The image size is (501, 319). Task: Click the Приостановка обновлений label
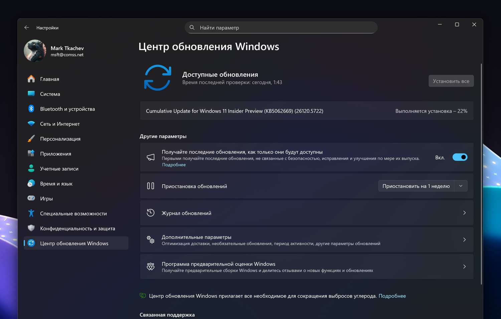pos(194,186)
